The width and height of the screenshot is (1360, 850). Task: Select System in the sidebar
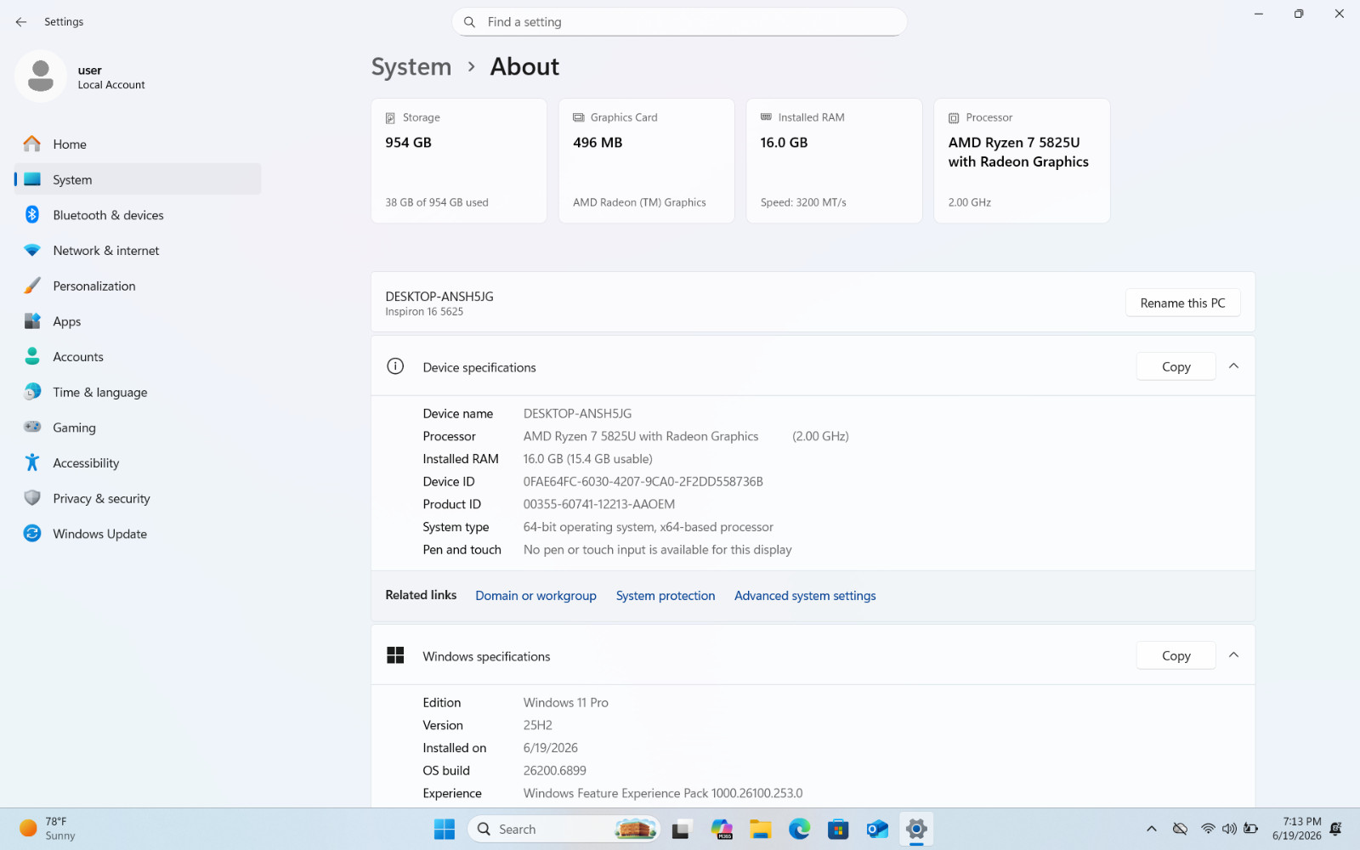tap(138, 179)
